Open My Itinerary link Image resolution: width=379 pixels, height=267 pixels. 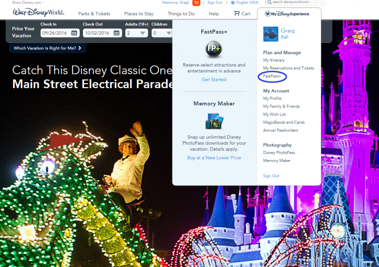274,60
